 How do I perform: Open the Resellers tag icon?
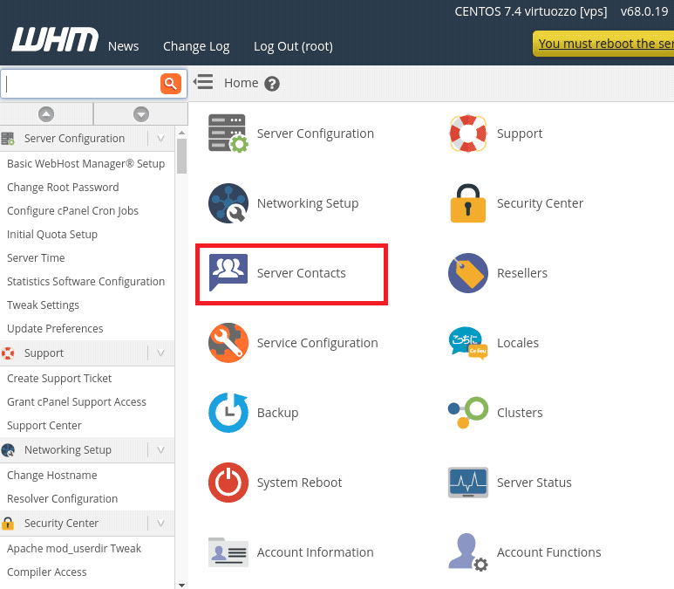(467, 273)
